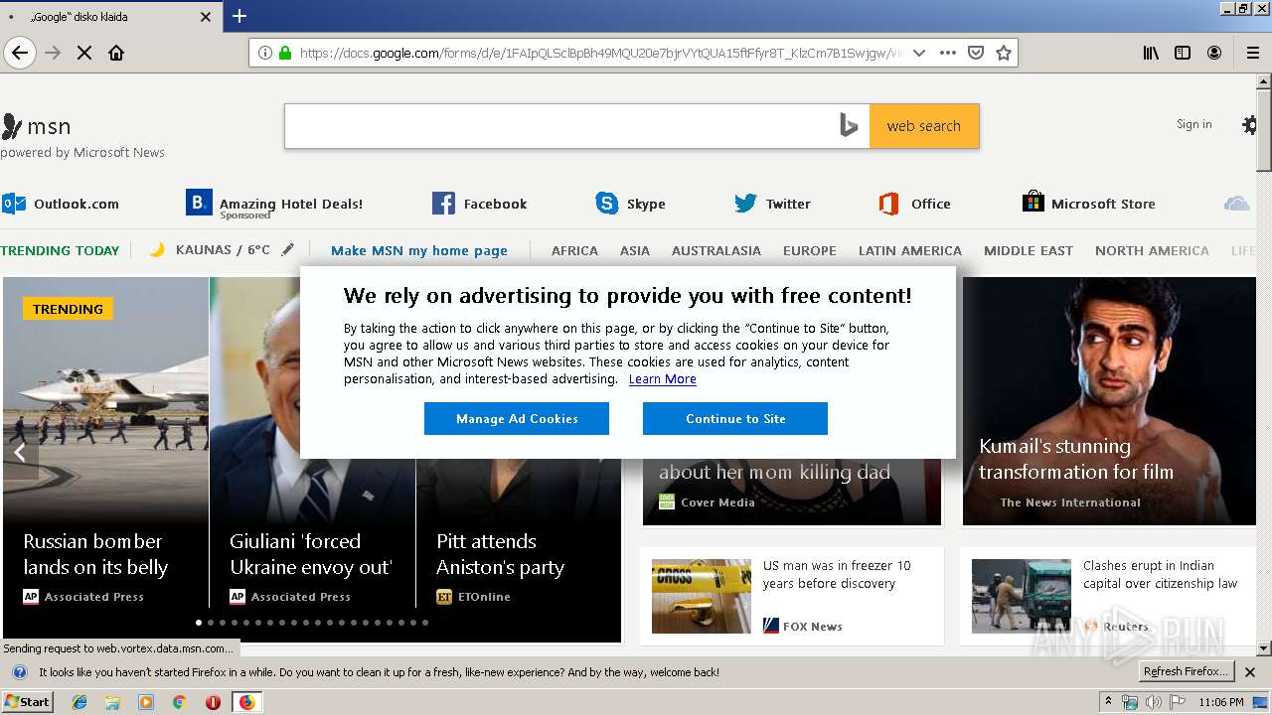Click Refresh Firefox button
This screenshot has height=715, width=1272.
(1186, 671)
